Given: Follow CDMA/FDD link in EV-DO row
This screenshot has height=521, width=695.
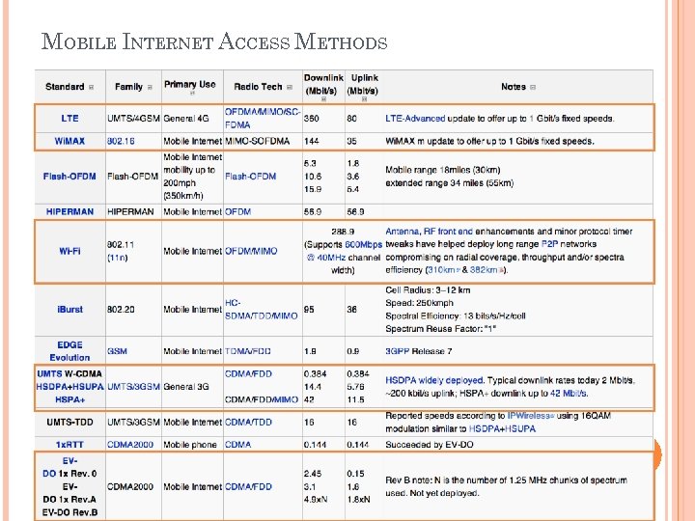Looking at the screenshot, I should click(x=248, y=487).
